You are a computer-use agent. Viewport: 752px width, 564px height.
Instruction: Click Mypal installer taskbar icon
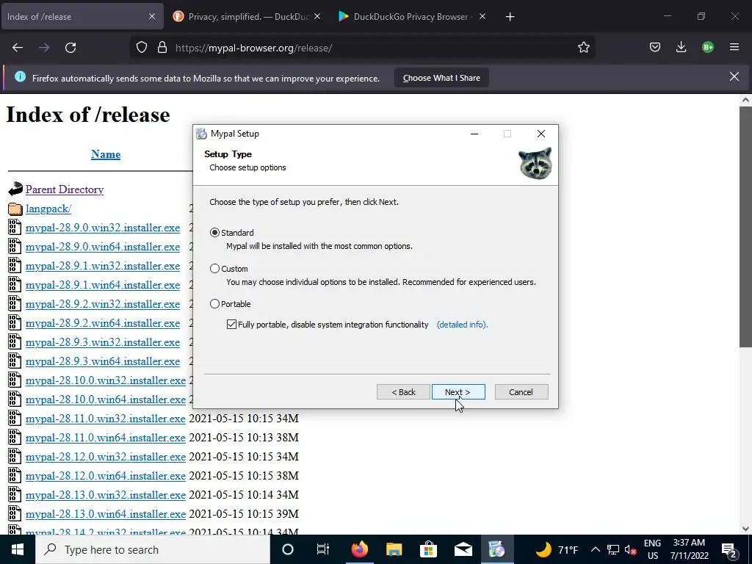coord(497,549)
